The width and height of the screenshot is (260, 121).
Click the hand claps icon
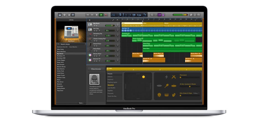click(x=174, y=95)
